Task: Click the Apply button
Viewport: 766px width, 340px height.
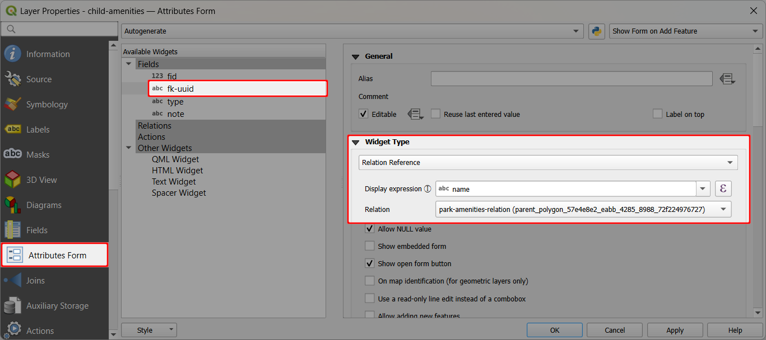Action: coord(675,330)
